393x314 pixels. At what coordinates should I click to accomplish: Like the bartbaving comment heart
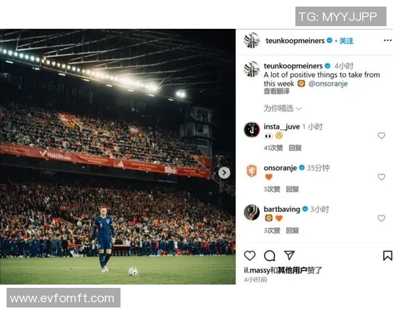[x=381, y=218]
